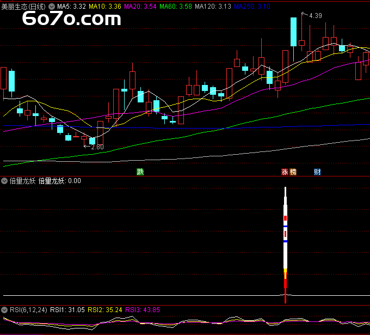Image resolution: width=370 pixels, height=335 pixels.
Task: Click the tall 倍量龙妖 signal bar
Action: coord(285,245)
